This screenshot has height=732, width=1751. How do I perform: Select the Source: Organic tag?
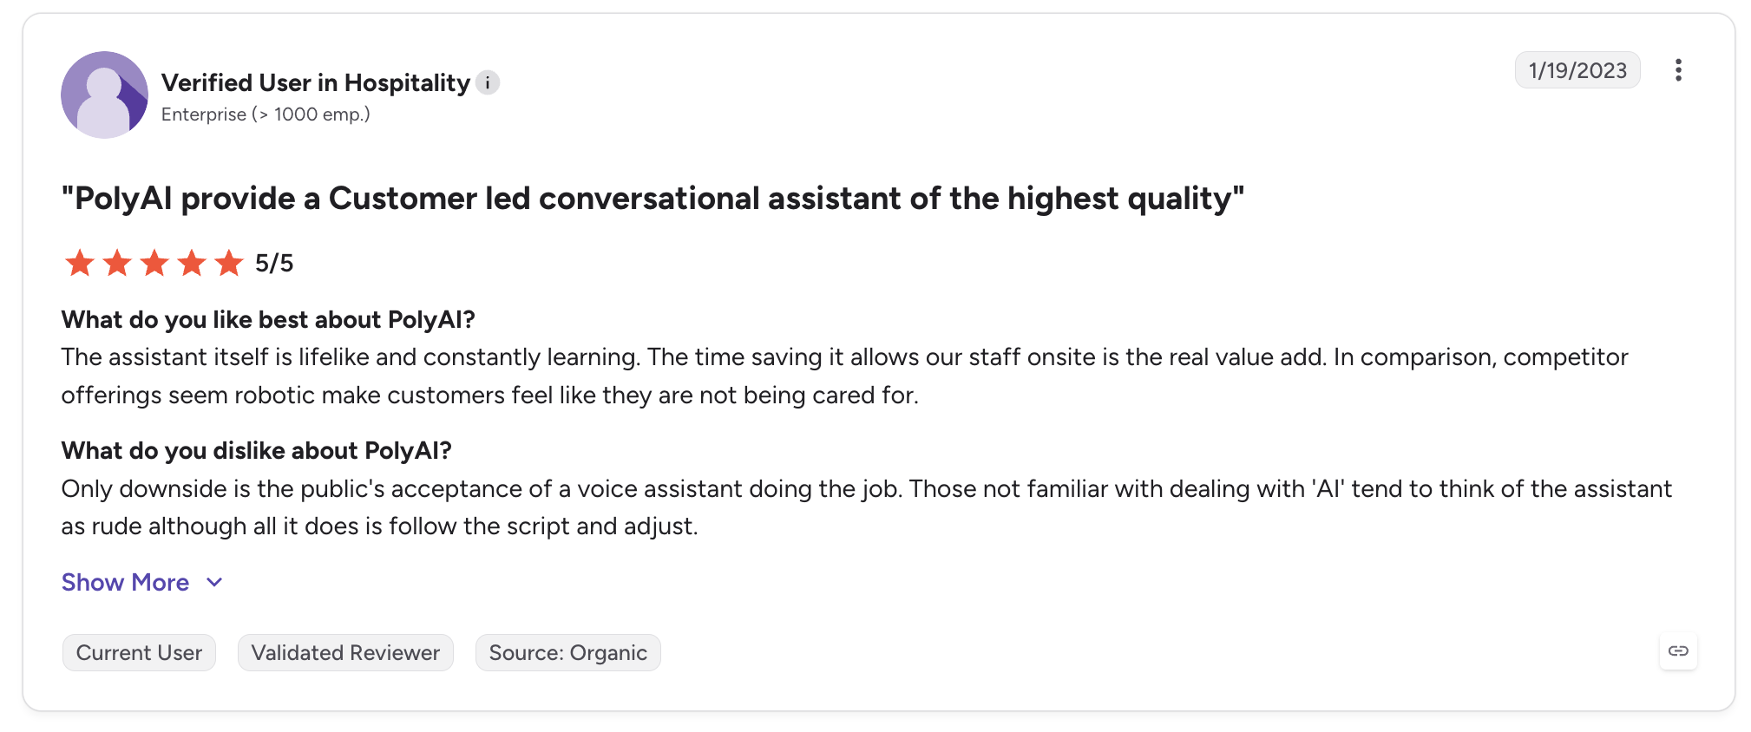(568, 652)
